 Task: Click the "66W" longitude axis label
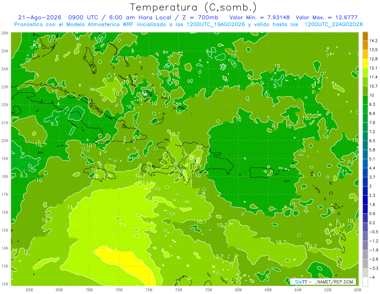coord(268,290)
